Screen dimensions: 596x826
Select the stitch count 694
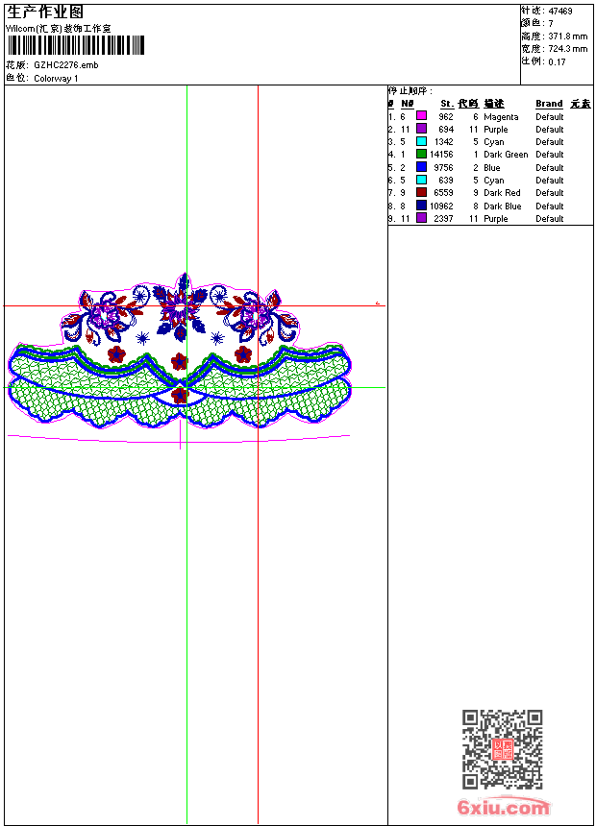coord(446,129)
